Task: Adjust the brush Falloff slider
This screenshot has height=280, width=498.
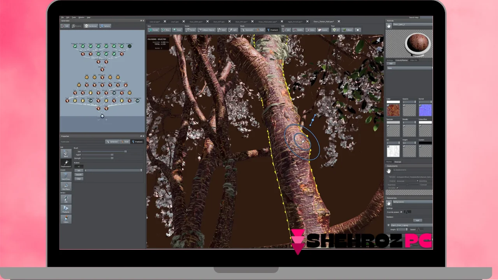Action: click(x=112, y=155)
